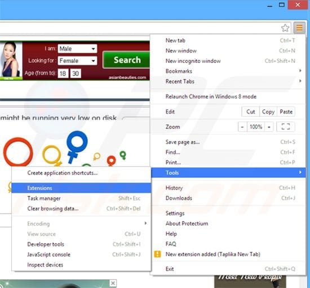Open Downloads from the menu
The image size is (310, 288).
click(228, 198)
